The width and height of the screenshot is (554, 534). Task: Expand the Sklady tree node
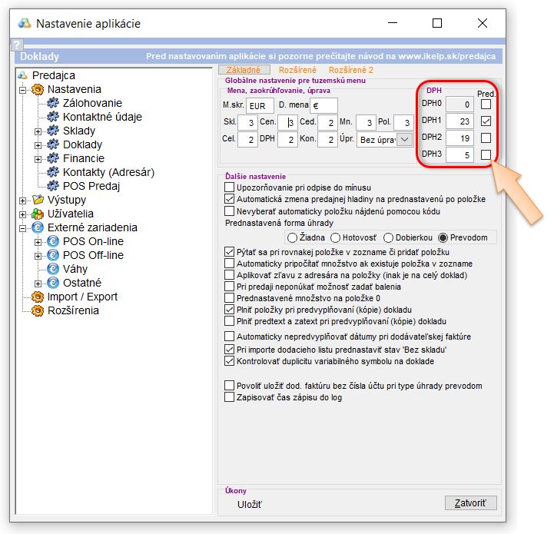click(38, 131)
